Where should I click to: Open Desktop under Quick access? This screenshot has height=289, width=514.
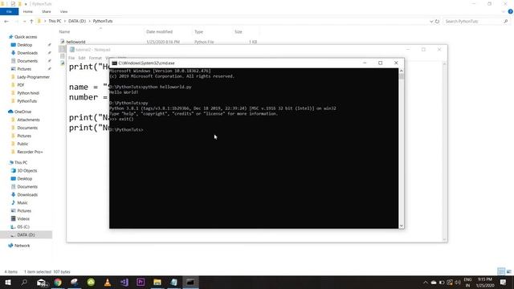[25, 45]
